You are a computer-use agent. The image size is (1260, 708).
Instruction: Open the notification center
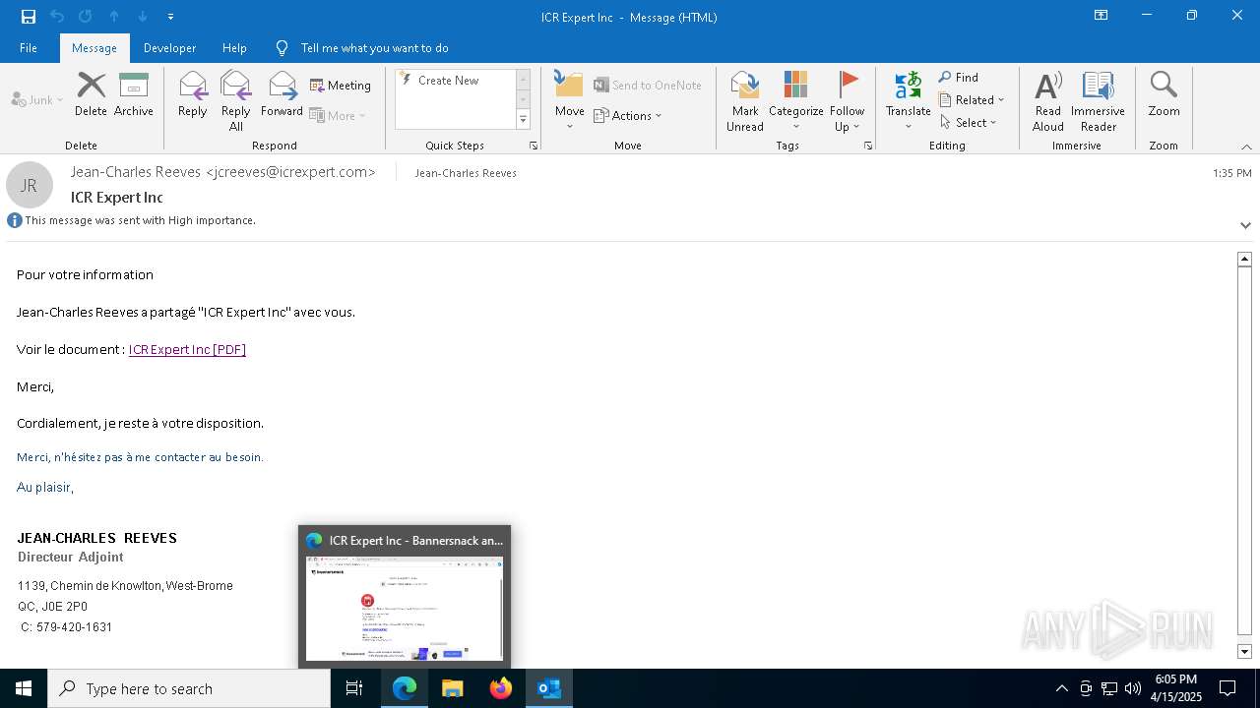click(1228, 688)
